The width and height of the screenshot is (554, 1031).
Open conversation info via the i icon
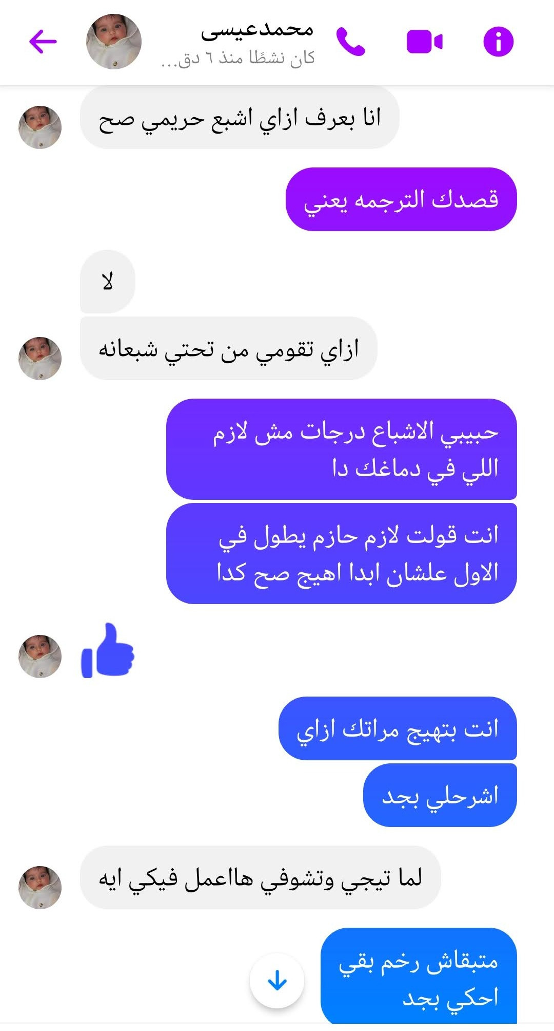tap(498, 42)
